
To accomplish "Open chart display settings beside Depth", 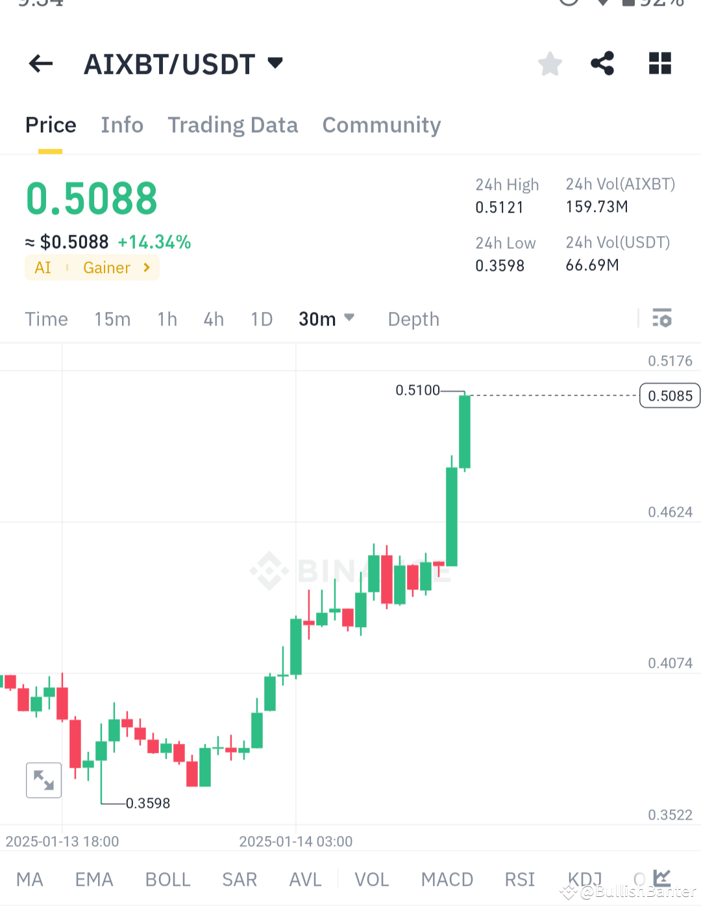I will (x=662, y=318).
